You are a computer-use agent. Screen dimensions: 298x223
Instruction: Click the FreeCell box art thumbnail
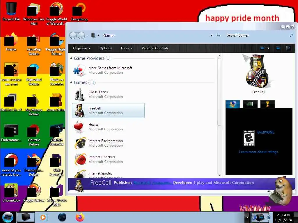pos(258,71)
